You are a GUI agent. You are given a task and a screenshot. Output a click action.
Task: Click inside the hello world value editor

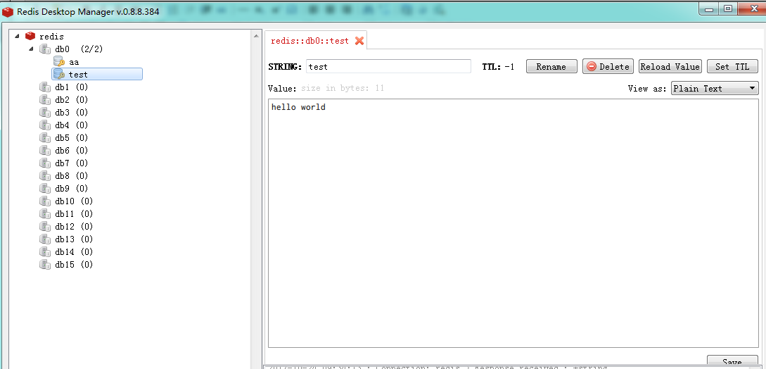click(x=513, y=223)
